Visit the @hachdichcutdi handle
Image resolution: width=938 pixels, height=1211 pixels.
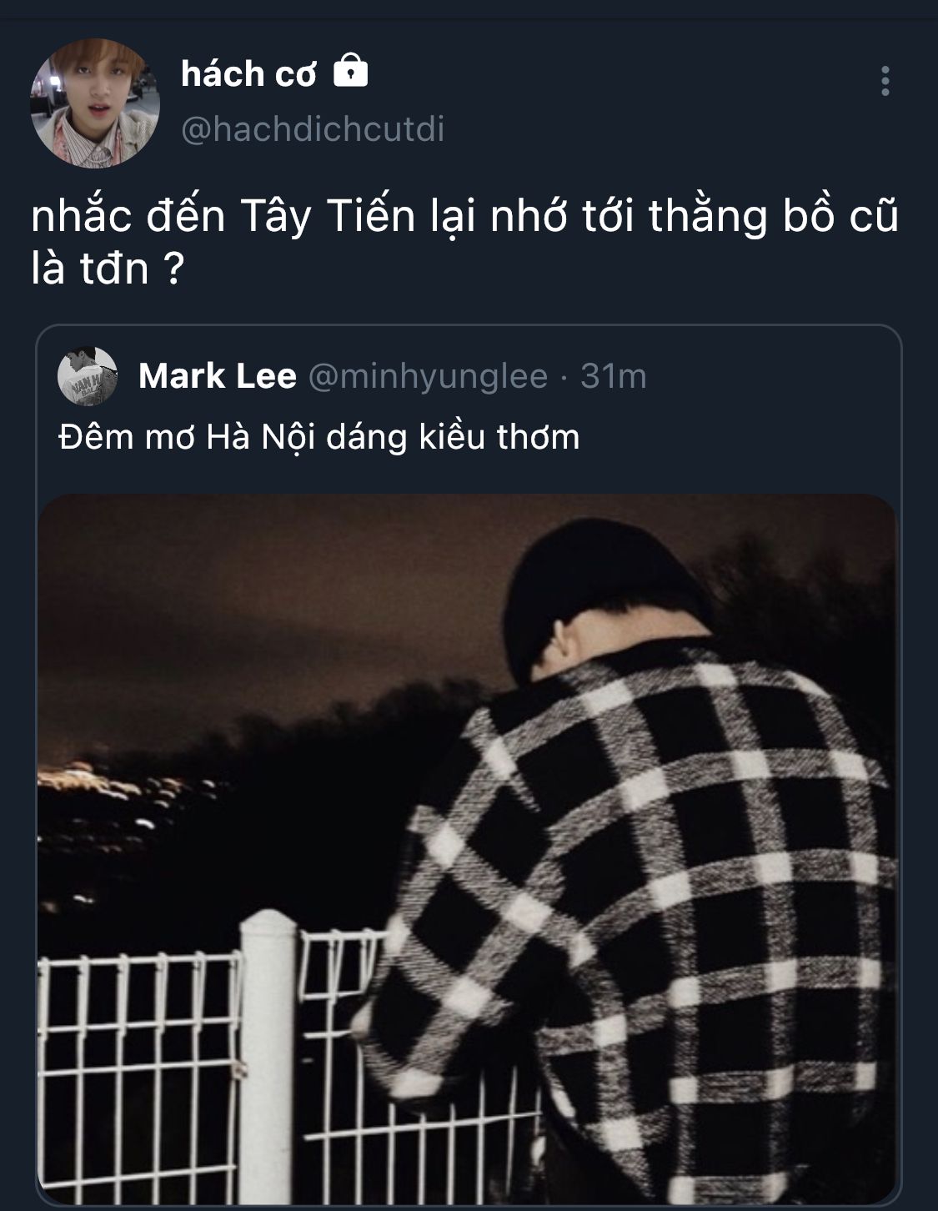313,129
